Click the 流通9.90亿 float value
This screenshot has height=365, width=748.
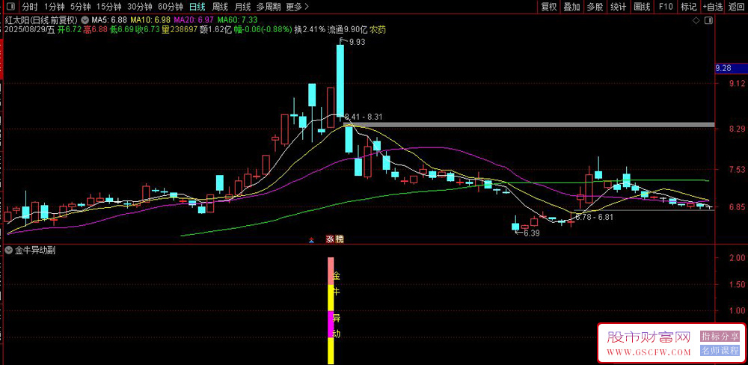pyautogui.click(x=347, y=30)
